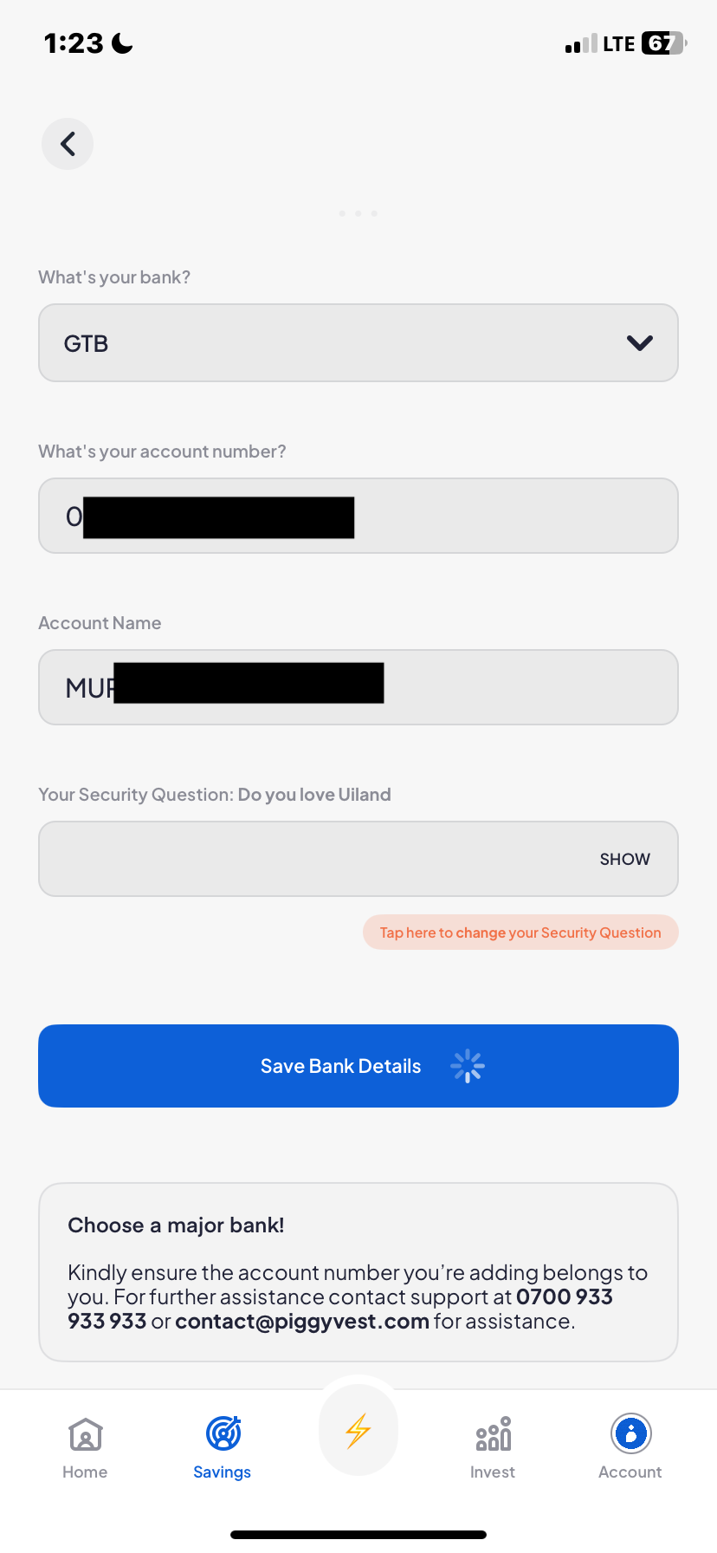The width and height of the screenshot is (717, 1553).
Task: Open the Home tab icon
Action: pos(85,1434)
